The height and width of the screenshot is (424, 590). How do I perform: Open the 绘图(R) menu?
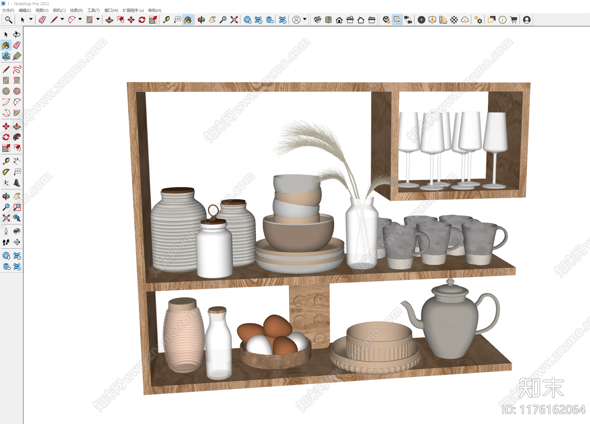click(x=76, y=10)
